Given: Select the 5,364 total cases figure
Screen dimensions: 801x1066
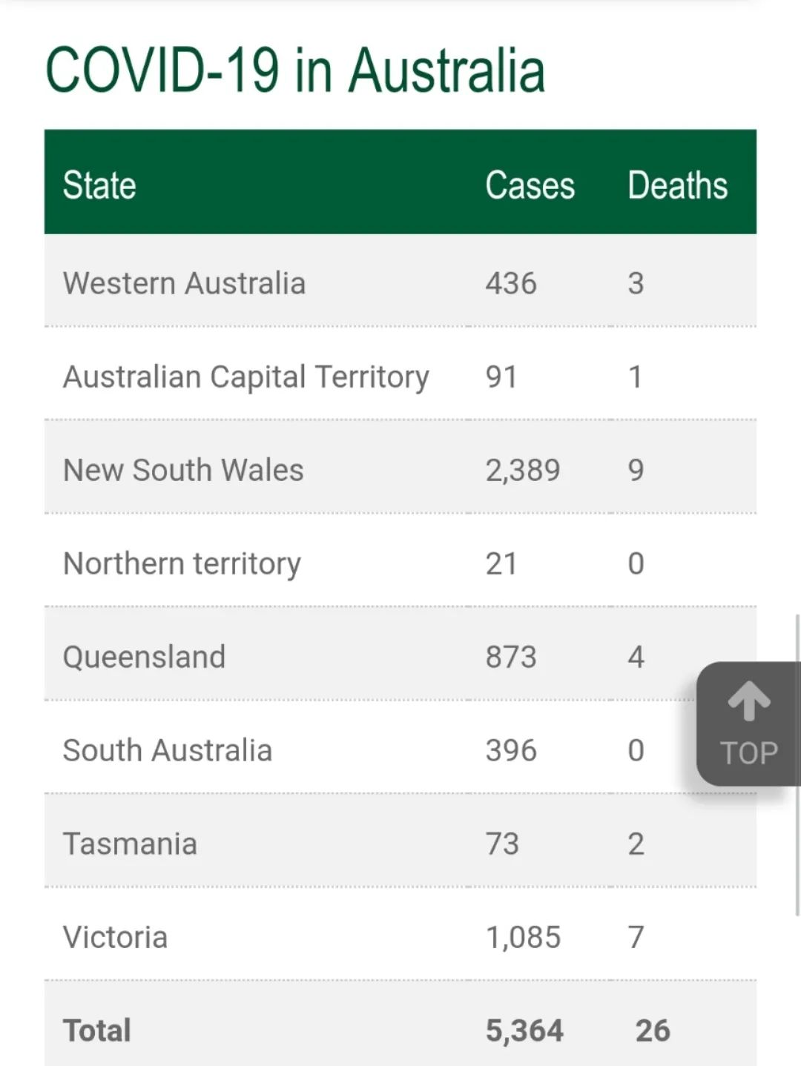Looking at the screenshot, I should point(524,1031).
